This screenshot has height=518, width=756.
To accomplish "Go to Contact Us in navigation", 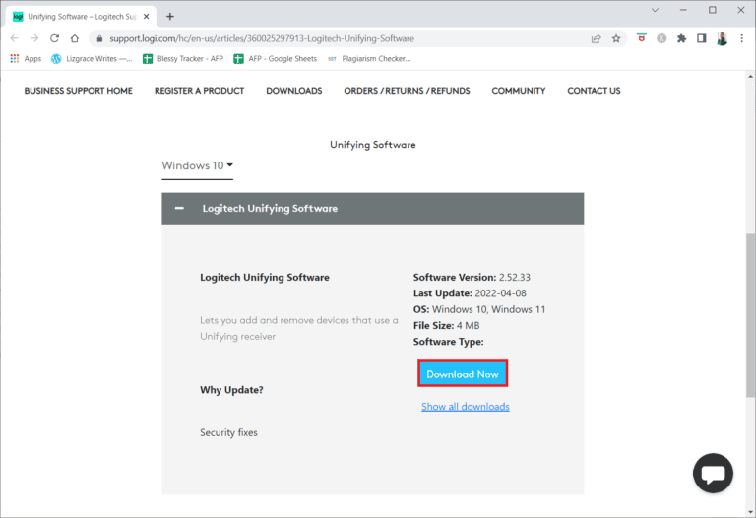I will coord(594,91).
